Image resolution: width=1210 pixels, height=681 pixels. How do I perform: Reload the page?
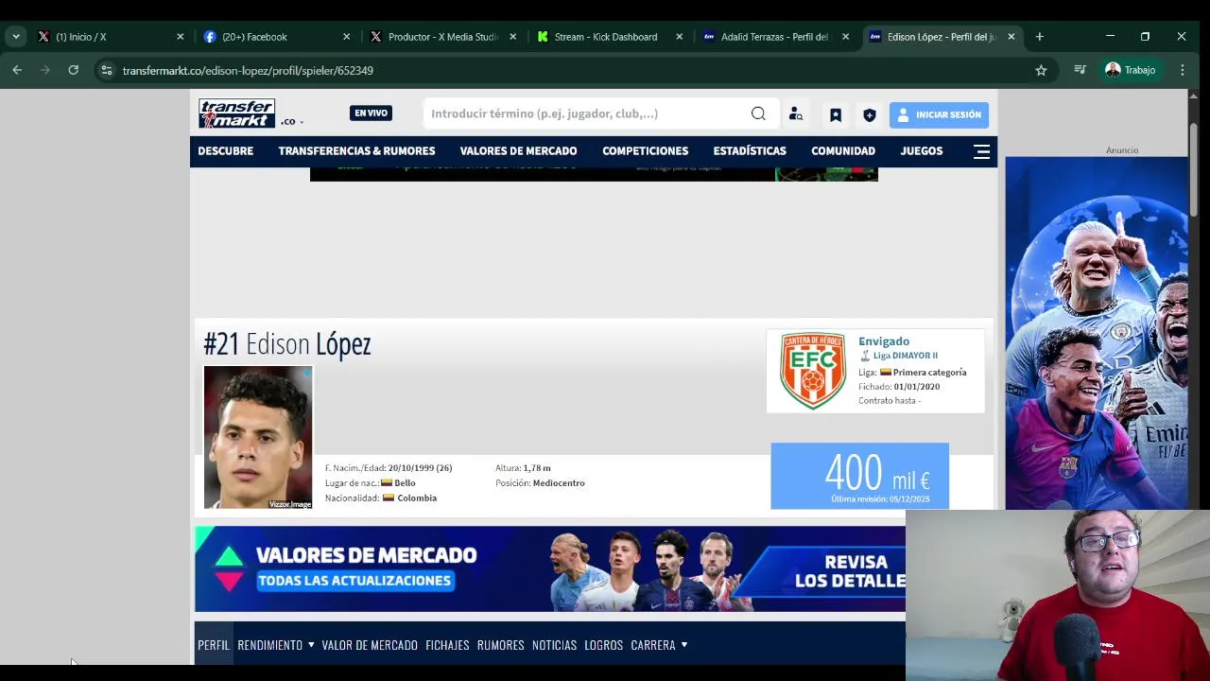tap(73, 70)
